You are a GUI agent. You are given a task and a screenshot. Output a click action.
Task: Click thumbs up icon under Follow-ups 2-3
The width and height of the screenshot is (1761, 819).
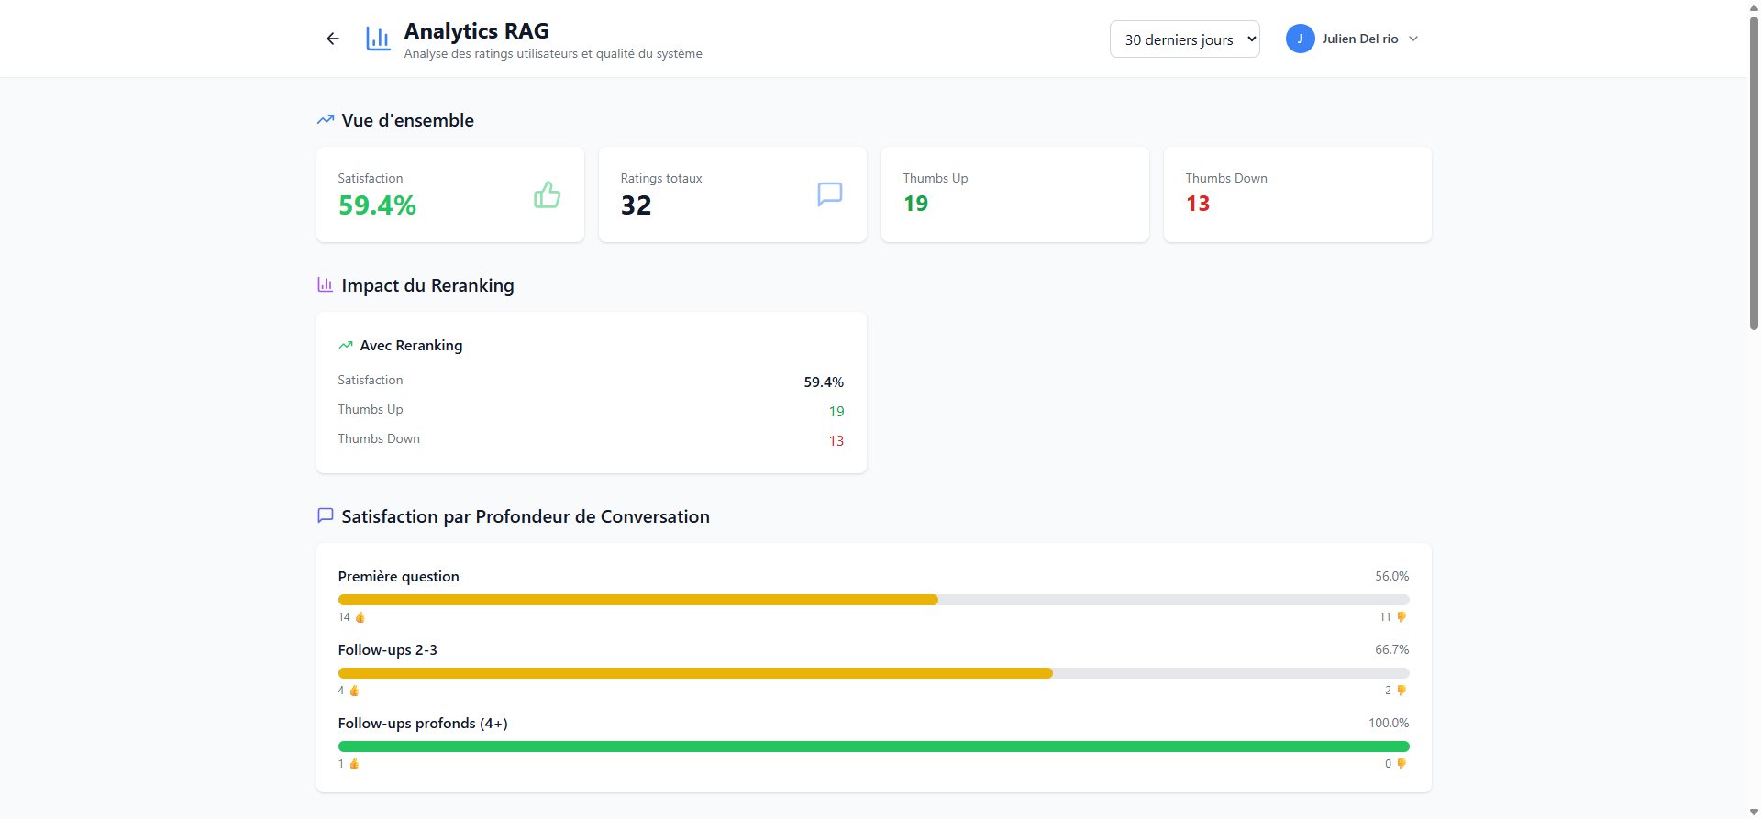pos(354,691)
